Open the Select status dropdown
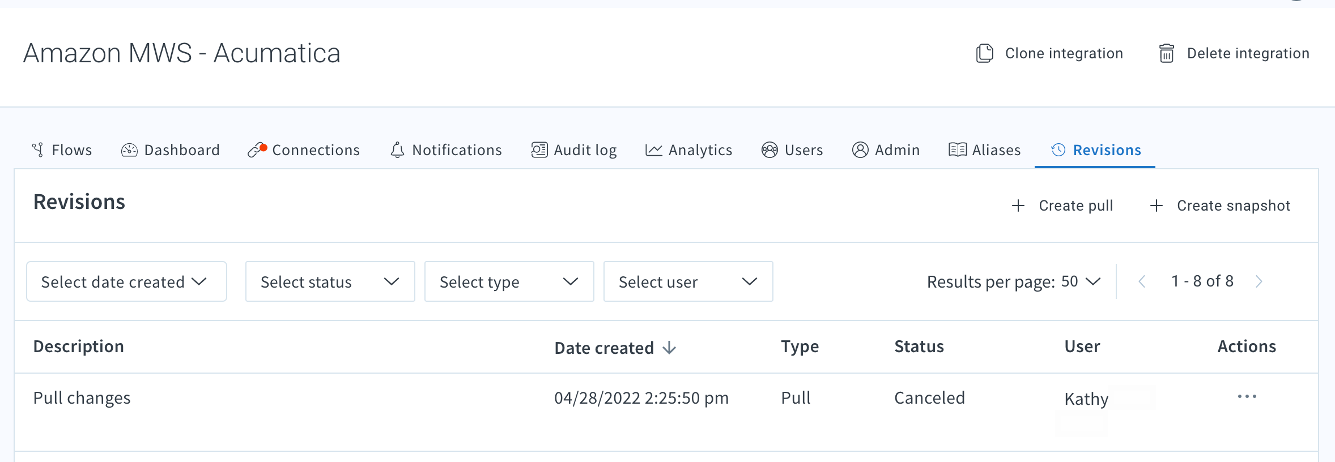This screenshot has width=1335, height=462. [x=330, y=281]
